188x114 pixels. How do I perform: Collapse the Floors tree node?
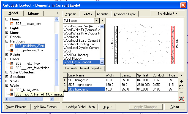coord(7,19)
